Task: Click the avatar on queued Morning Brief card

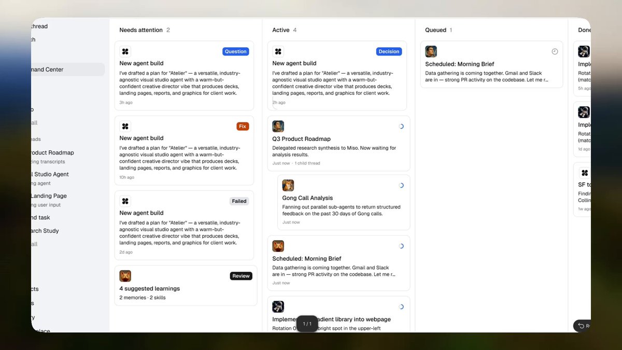Action: coord(431,51)
